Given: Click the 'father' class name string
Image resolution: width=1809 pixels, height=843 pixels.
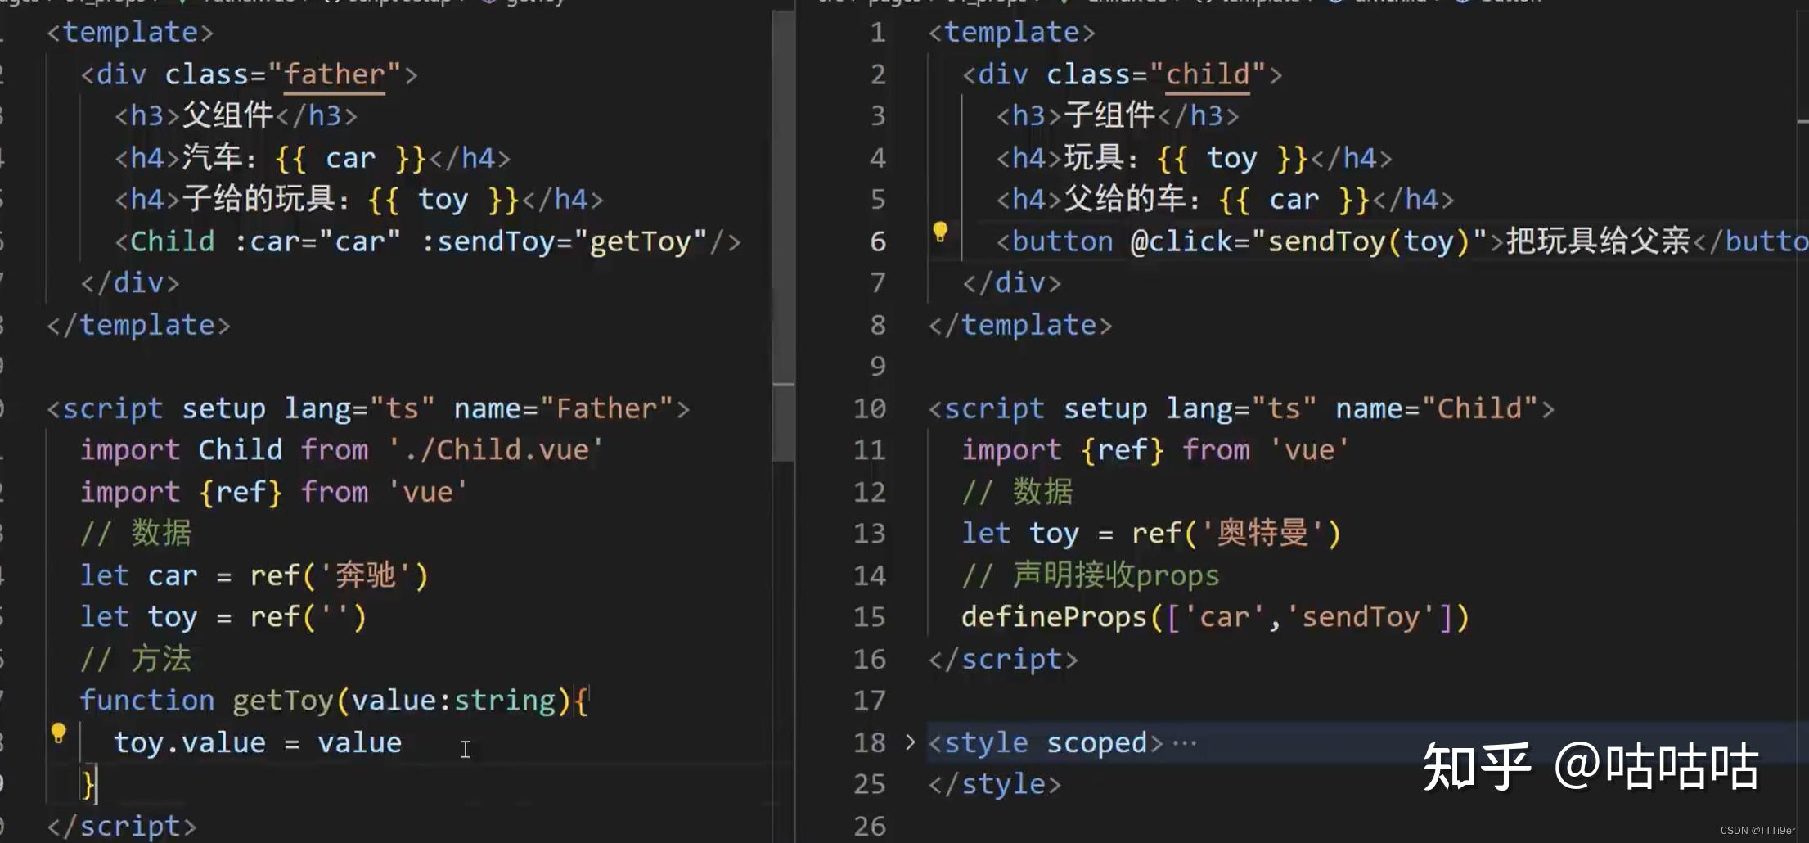Looking at the screenshot, I should click(x=335, y=74).
